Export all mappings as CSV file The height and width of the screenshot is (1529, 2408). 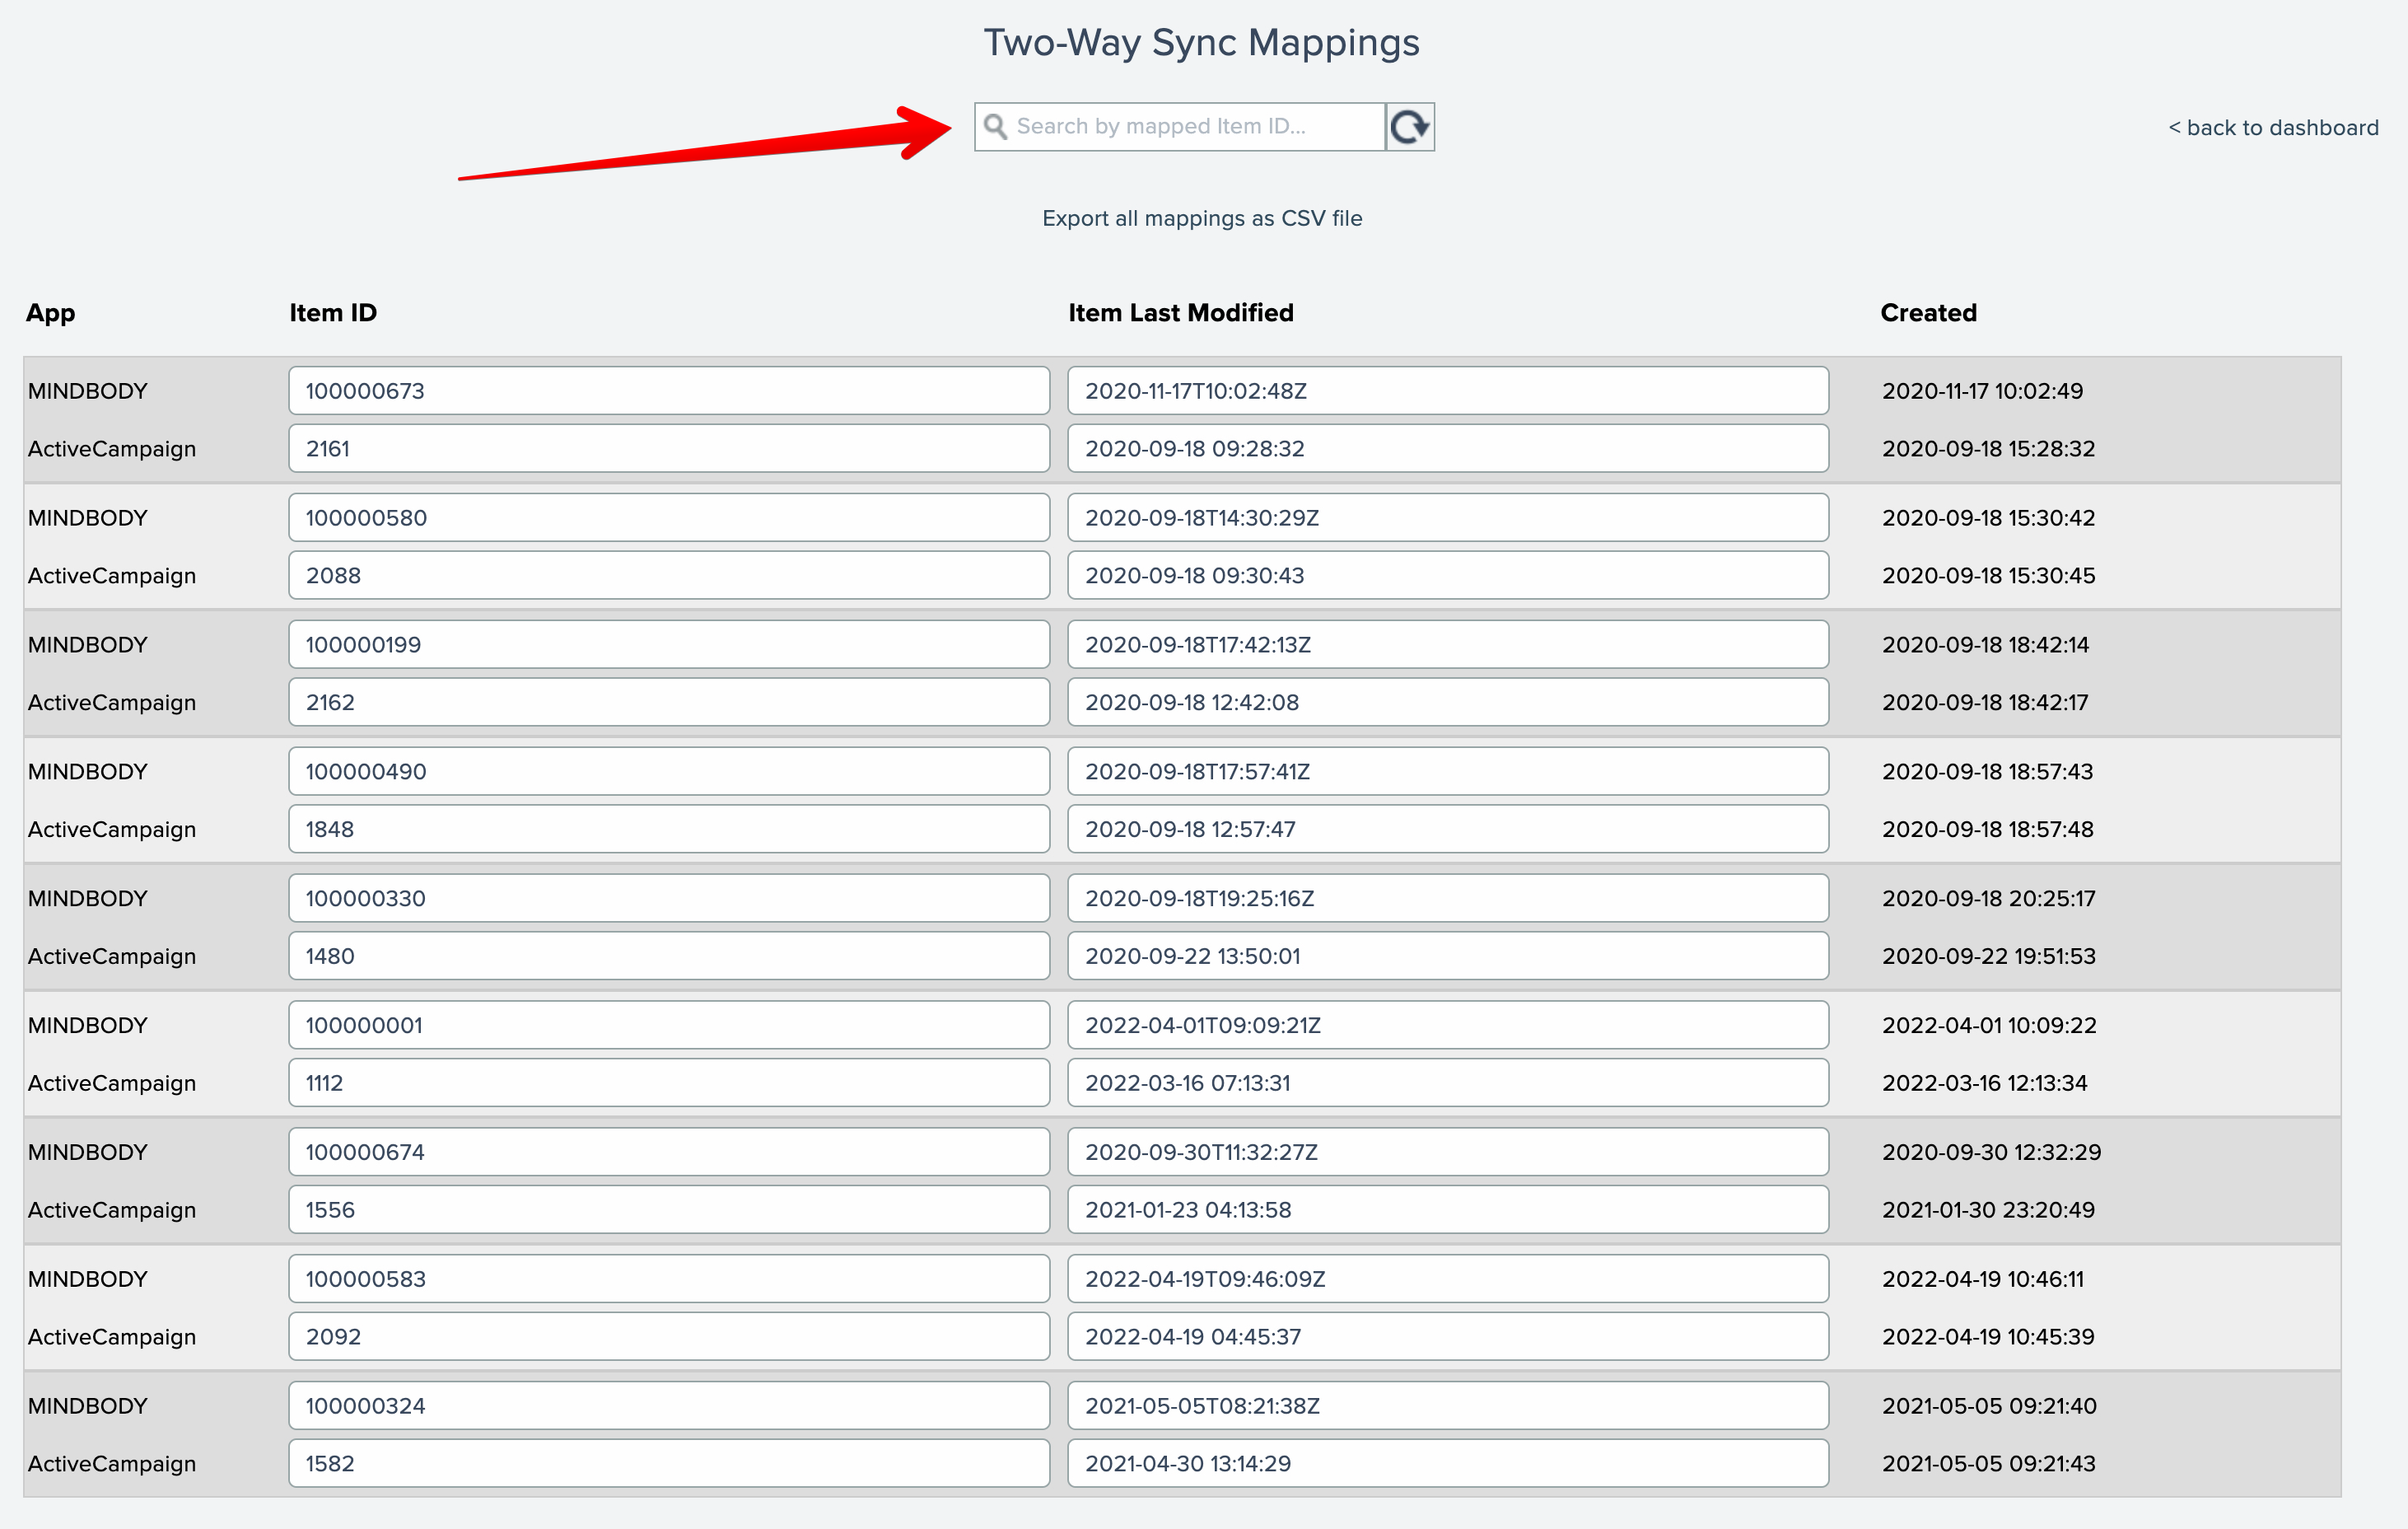coord(1201,218)
